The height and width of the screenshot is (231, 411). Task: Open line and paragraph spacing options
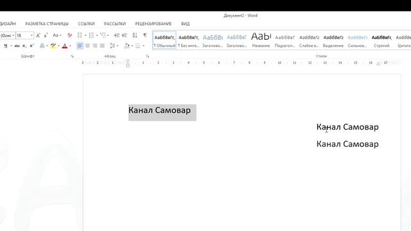(x=114, y=46)
